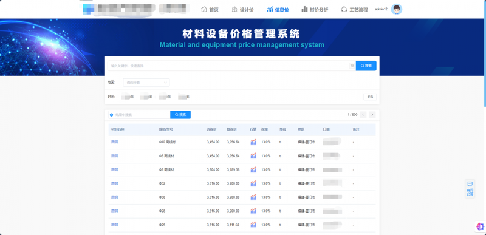Click the blue help icon in result search
This screenshot has height=235, width=486.
coord(112,115)
